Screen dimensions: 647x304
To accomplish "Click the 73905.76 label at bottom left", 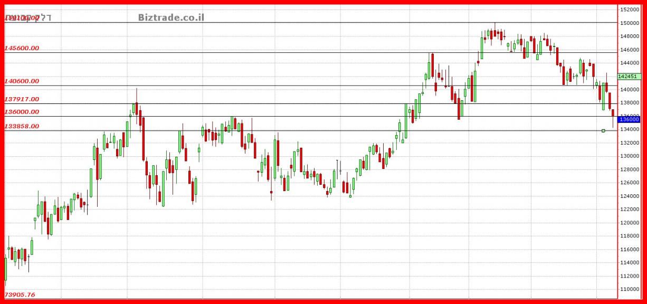I will pos(20,295).
